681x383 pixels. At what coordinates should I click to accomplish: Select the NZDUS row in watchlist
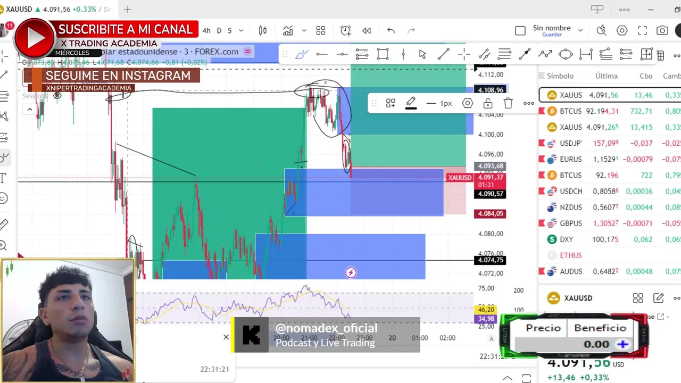[610, 207]
